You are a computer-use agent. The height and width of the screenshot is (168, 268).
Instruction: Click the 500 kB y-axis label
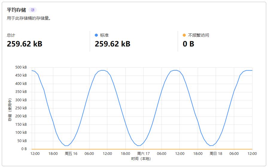point(21,67)
